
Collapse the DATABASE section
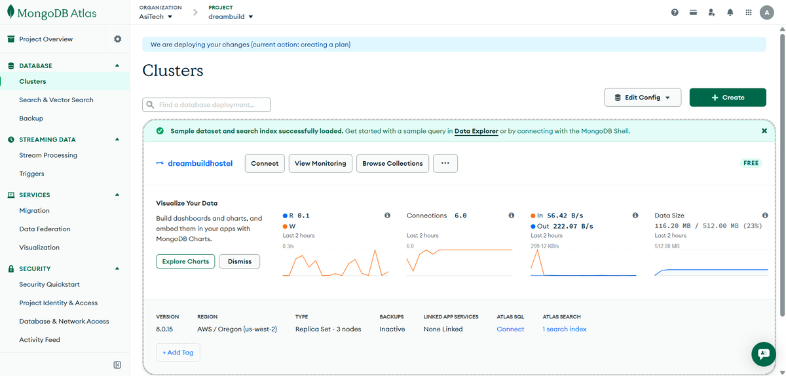tap(117, 66)
